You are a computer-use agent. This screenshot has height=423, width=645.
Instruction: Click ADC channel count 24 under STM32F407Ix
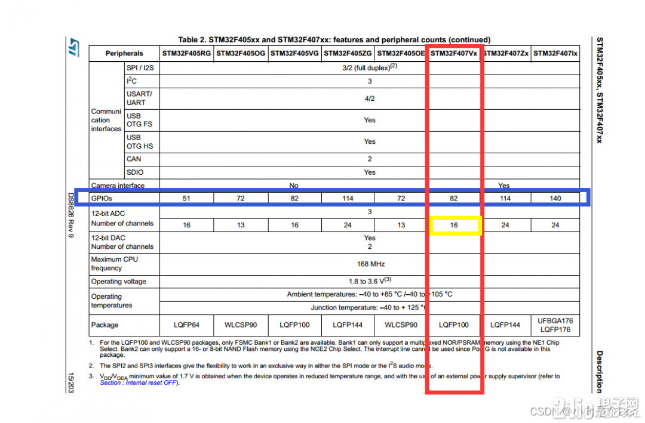pyautogui.click(x=555, y=226)
